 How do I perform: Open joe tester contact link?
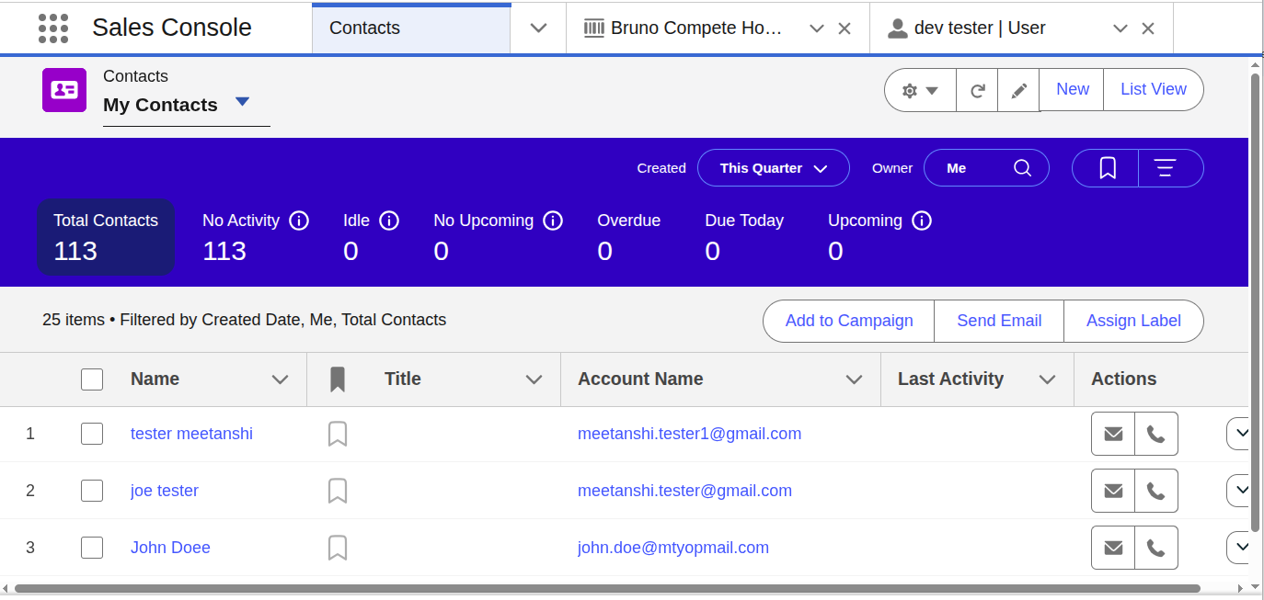[165, 491]
